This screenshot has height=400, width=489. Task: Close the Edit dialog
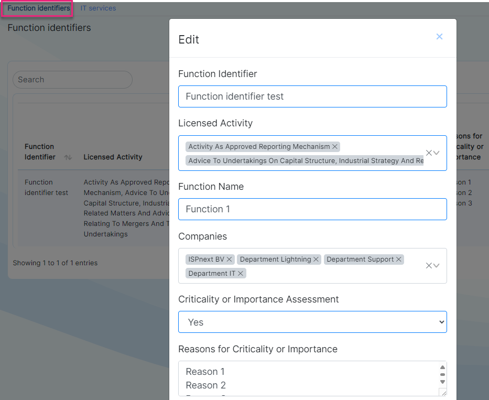(x=439, y=37)
